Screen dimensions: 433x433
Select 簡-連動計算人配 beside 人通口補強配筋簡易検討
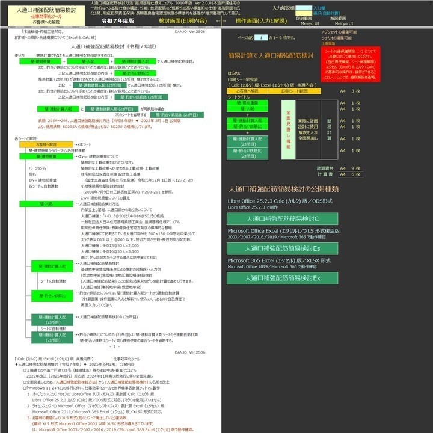pyautogui.click(x=52, y=266)
